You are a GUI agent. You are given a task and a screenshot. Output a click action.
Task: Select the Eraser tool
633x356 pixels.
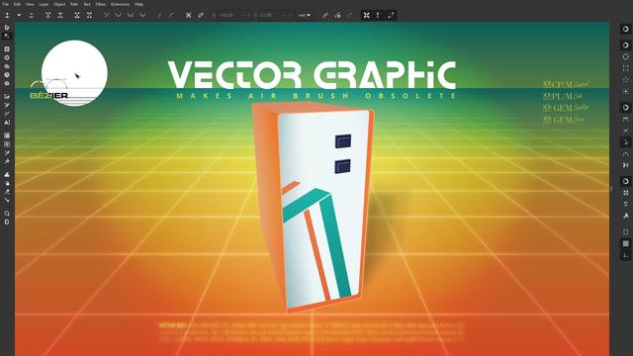coord(7,191)
